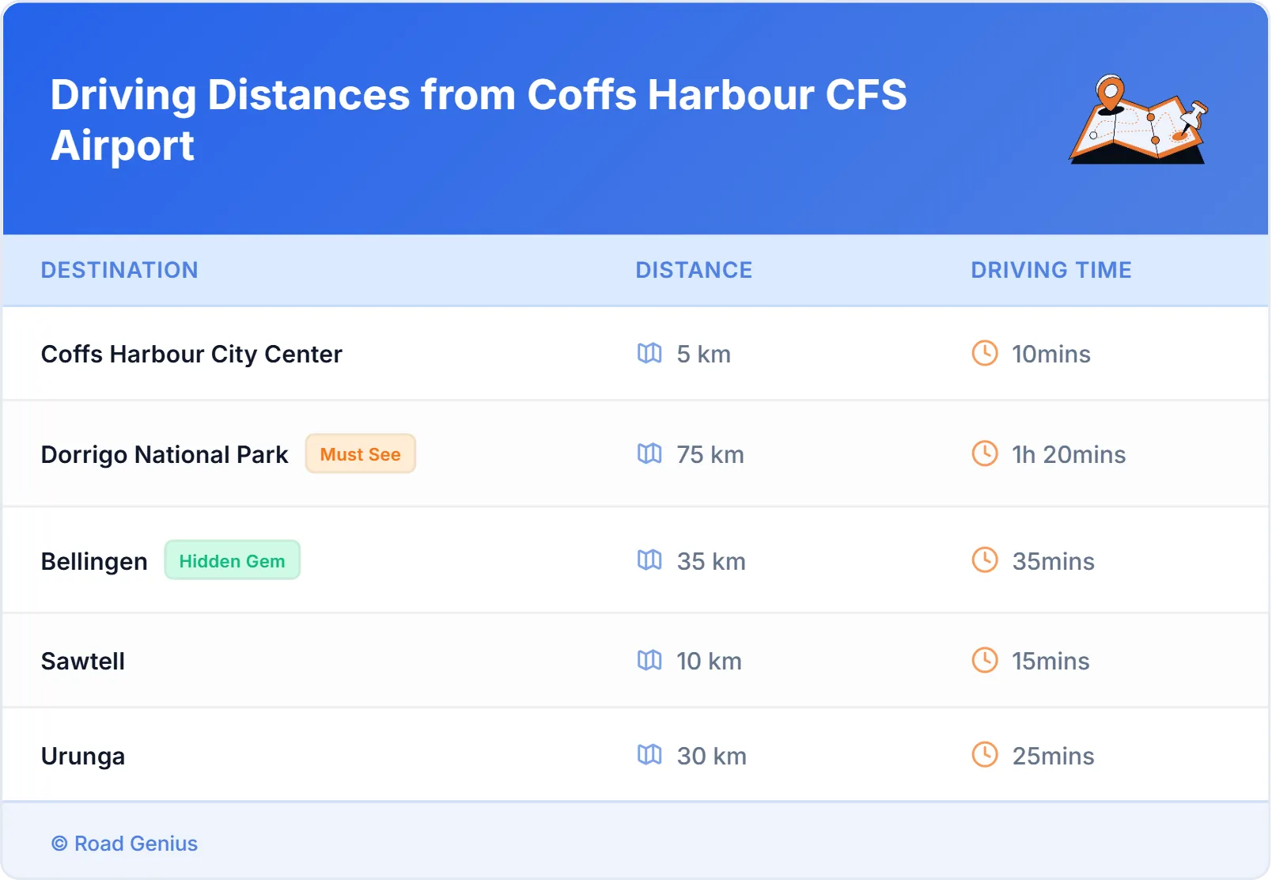Click the 15mins driving time
The image size is (1272, 880).
pos(1051,661)
